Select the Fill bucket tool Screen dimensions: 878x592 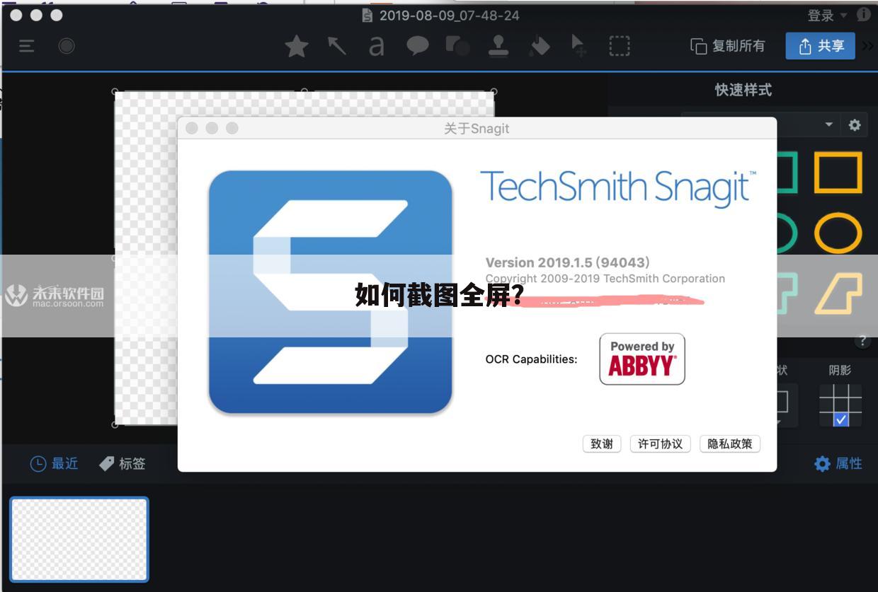click(540, 47)
